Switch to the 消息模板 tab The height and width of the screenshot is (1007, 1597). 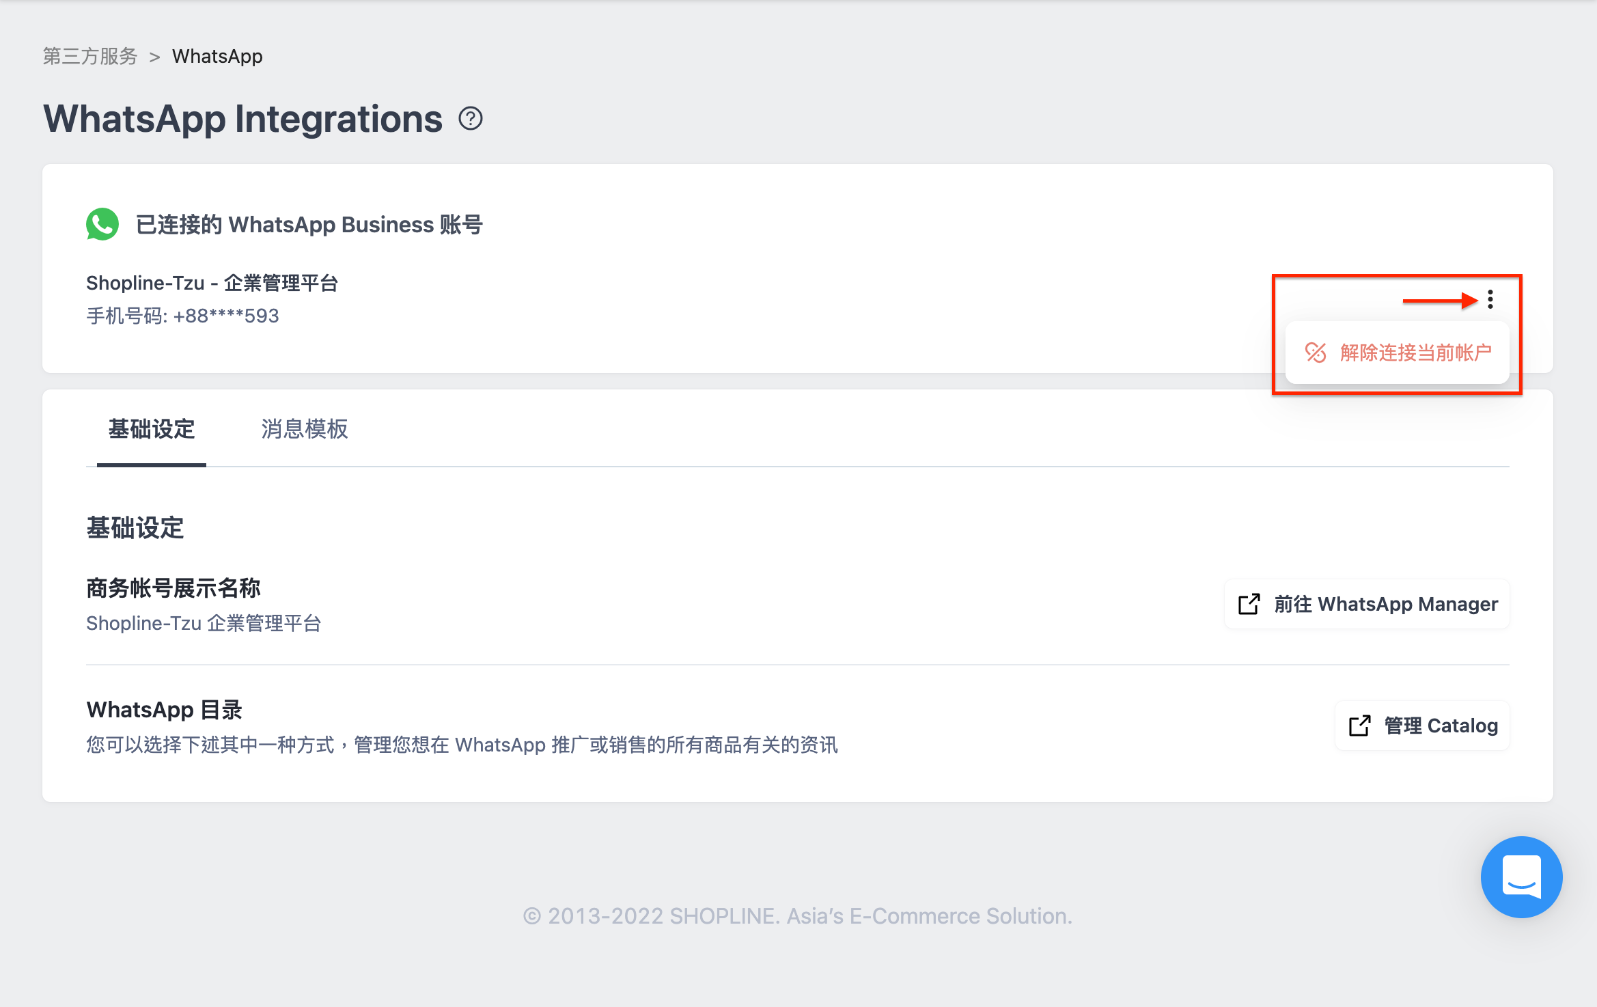pyautogui.click(x=305, y=429)
